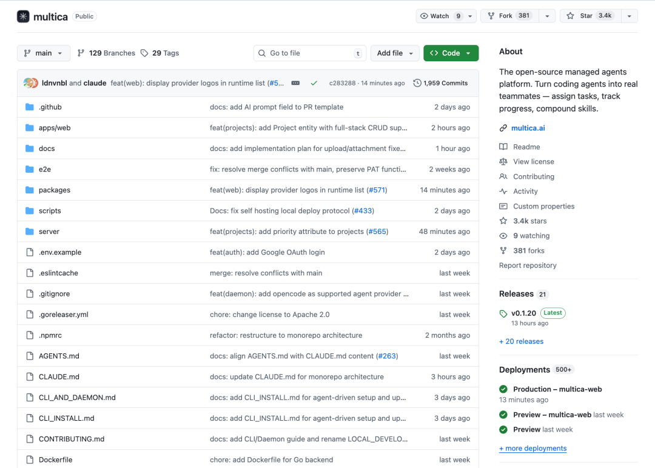Click the link icon beside multica.ai
Screen dimensions: 655x468
coord(503,128)
